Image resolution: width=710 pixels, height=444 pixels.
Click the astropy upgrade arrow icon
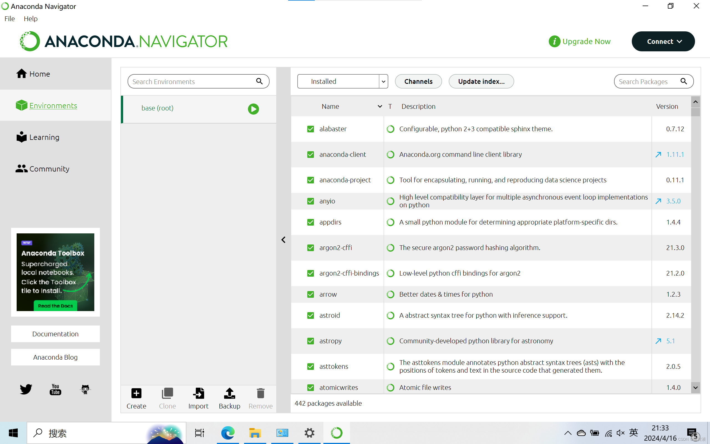point(658,341)
